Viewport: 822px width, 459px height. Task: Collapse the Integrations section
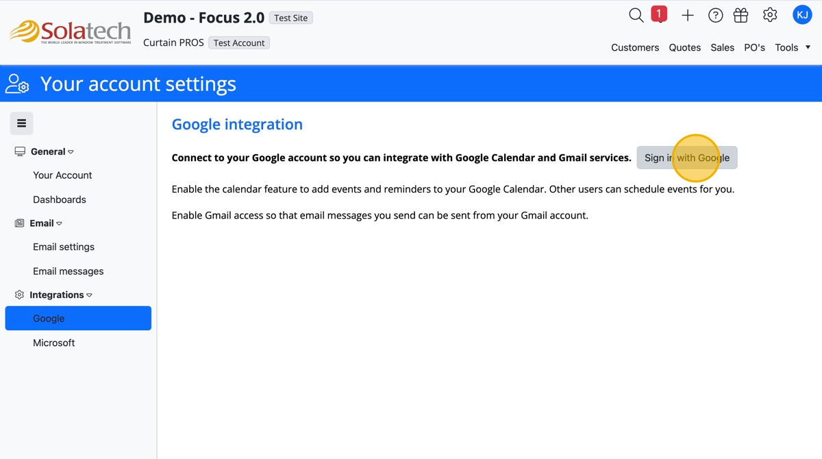click(60, 295)
